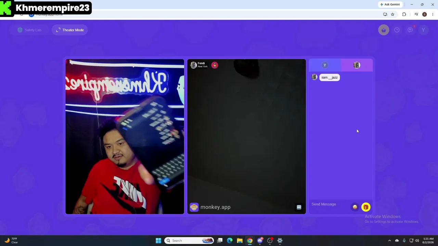Image resolution: width=438 pixels, height=246 pixels.
Task: Open the match history clock icon
Action: [x=397, y=30]
